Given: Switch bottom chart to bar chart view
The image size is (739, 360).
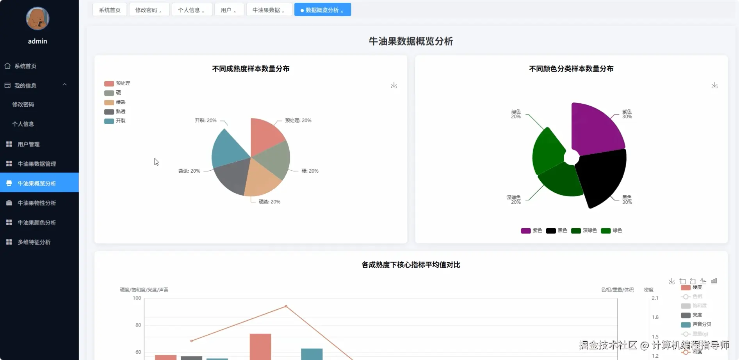Looking at the screenshot, I should (714, 281).
